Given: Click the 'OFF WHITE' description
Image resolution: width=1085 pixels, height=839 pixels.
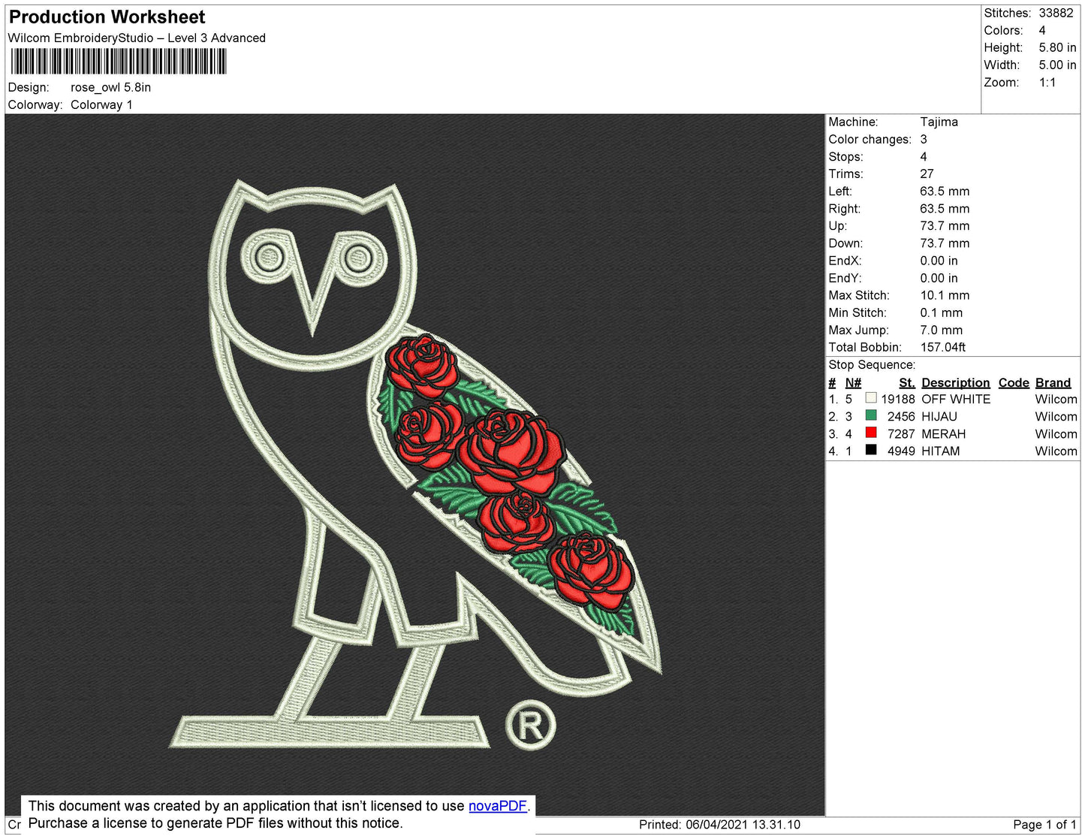Looking at the screenshot, I should (956, 400).
